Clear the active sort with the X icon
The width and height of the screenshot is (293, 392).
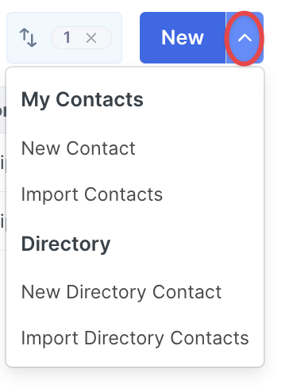91,38
